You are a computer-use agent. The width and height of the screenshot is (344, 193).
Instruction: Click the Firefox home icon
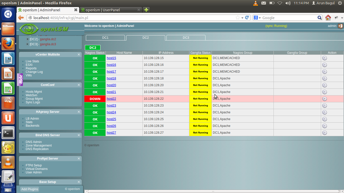pos(328,18)
